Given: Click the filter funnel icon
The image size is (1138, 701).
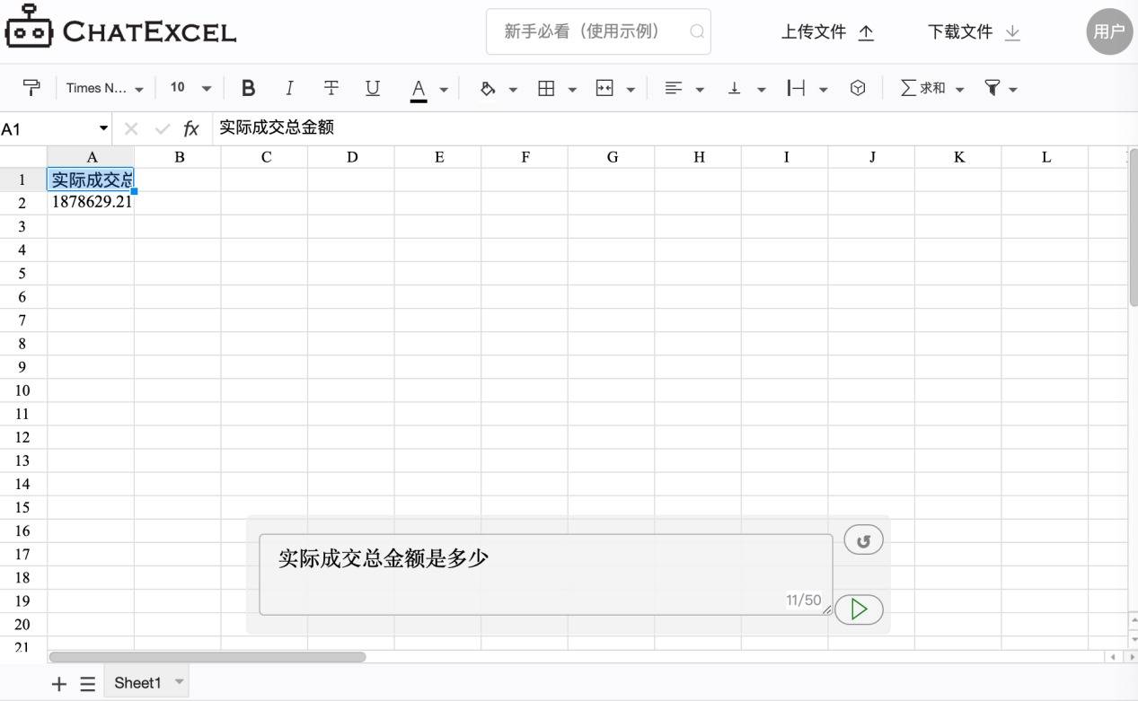Looking at the screenshot, I should (992, 88).
